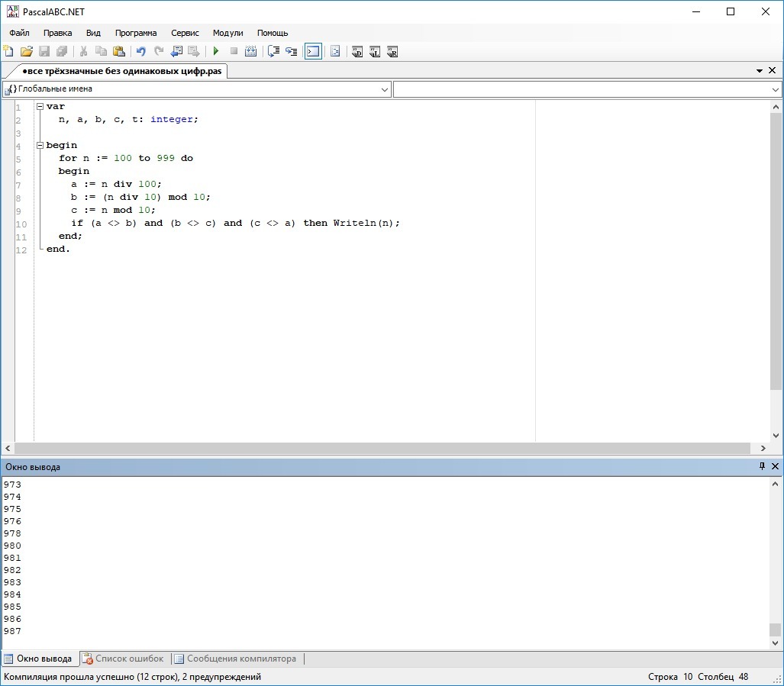Screen dimensions: 784x686
Task: Click the Столбец 48 status bar indicator
Action: point(723,677)
